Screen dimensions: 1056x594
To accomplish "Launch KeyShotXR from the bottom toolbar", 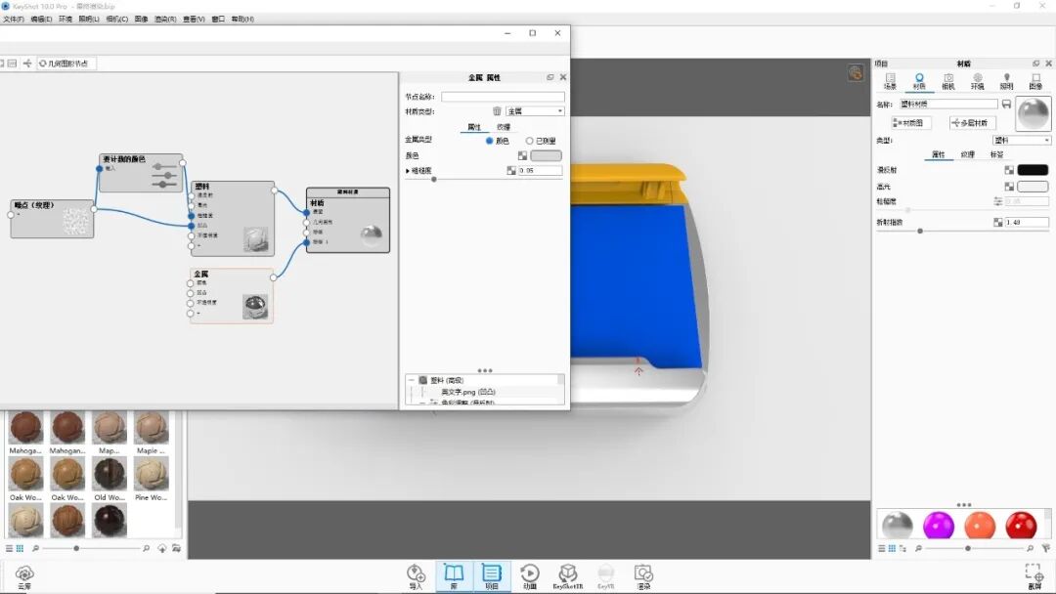I will [x=568, y=574].
